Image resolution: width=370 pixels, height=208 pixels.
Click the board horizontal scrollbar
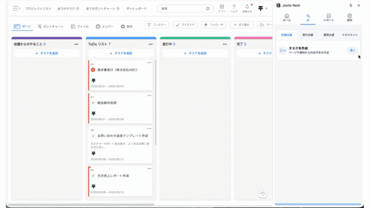point(81,204)
